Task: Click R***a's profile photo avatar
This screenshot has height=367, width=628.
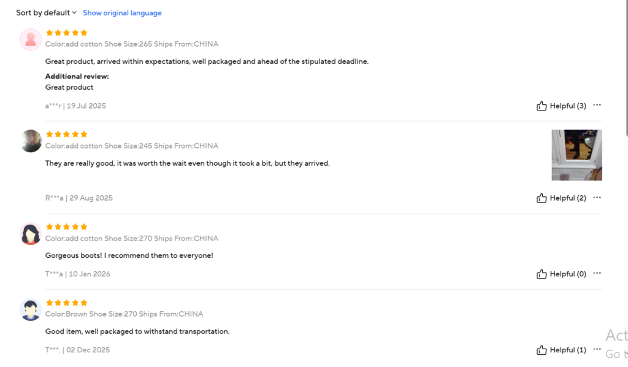Action: coord(31,141)
